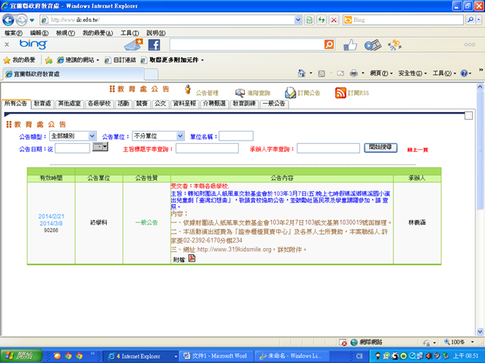Open compatibility view icon next to address bar
The image size is (485, 363).
[x=309, y=20]
